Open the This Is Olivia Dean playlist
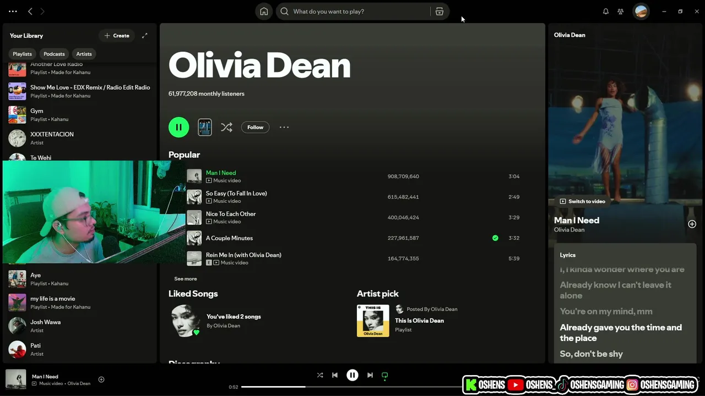Screen dimensions: 705x396 (419, 321)
